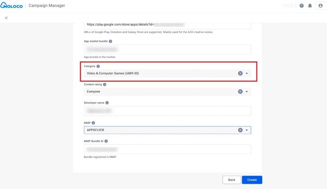Click info icon next to MMP label
The image size is (327, 189).
coord(94,123)
